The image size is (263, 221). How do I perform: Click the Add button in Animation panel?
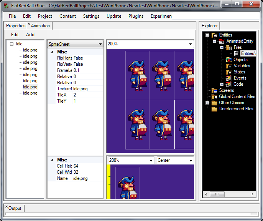pyautogui.click(x=30, y=34)
